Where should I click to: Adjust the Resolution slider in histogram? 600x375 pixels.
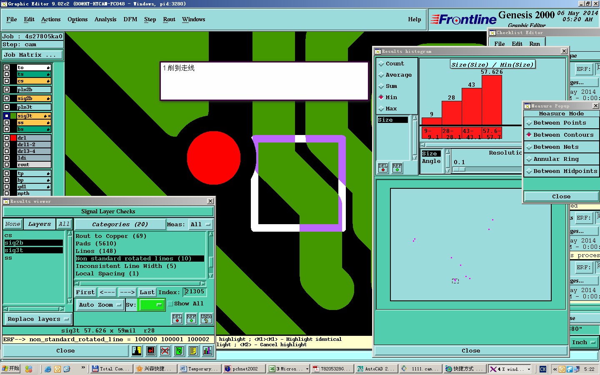(x=459, y=170)
